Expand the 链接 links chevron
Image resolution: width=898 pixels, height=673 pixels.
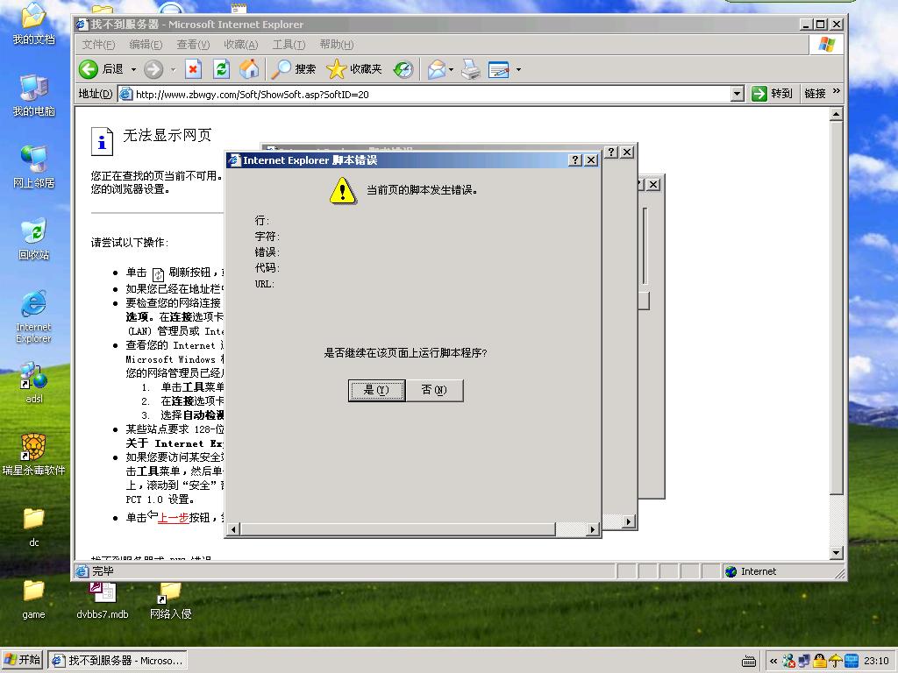[x=836, y=91]
